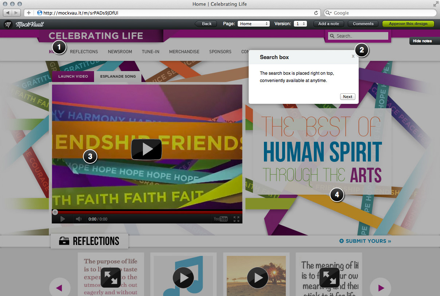This screenshot has height=296, width=440.
Task: Open the Page dropdown showing Home
Action: click(253, 24)
